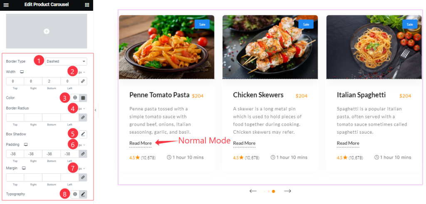
Task: Toggle link values for Width fields
Action: click(83, 81)
